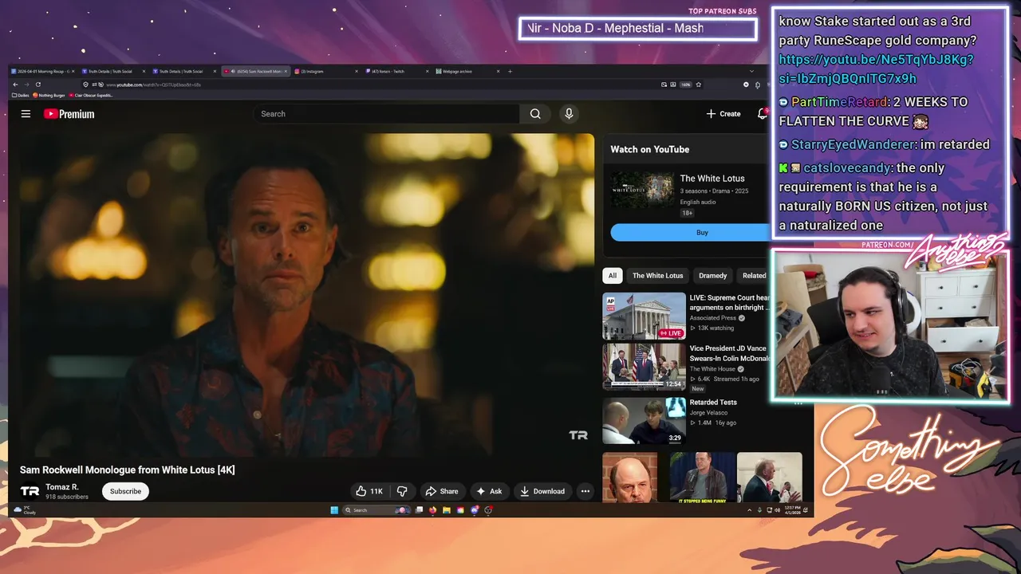This screenshot has height=574, width=1021.
Task: Like the video with thumbs up
Action: [x=369, y=491]
